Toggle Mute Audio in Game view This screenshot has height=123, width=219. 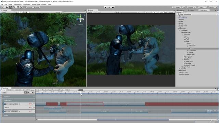click(x=160, y=12)
